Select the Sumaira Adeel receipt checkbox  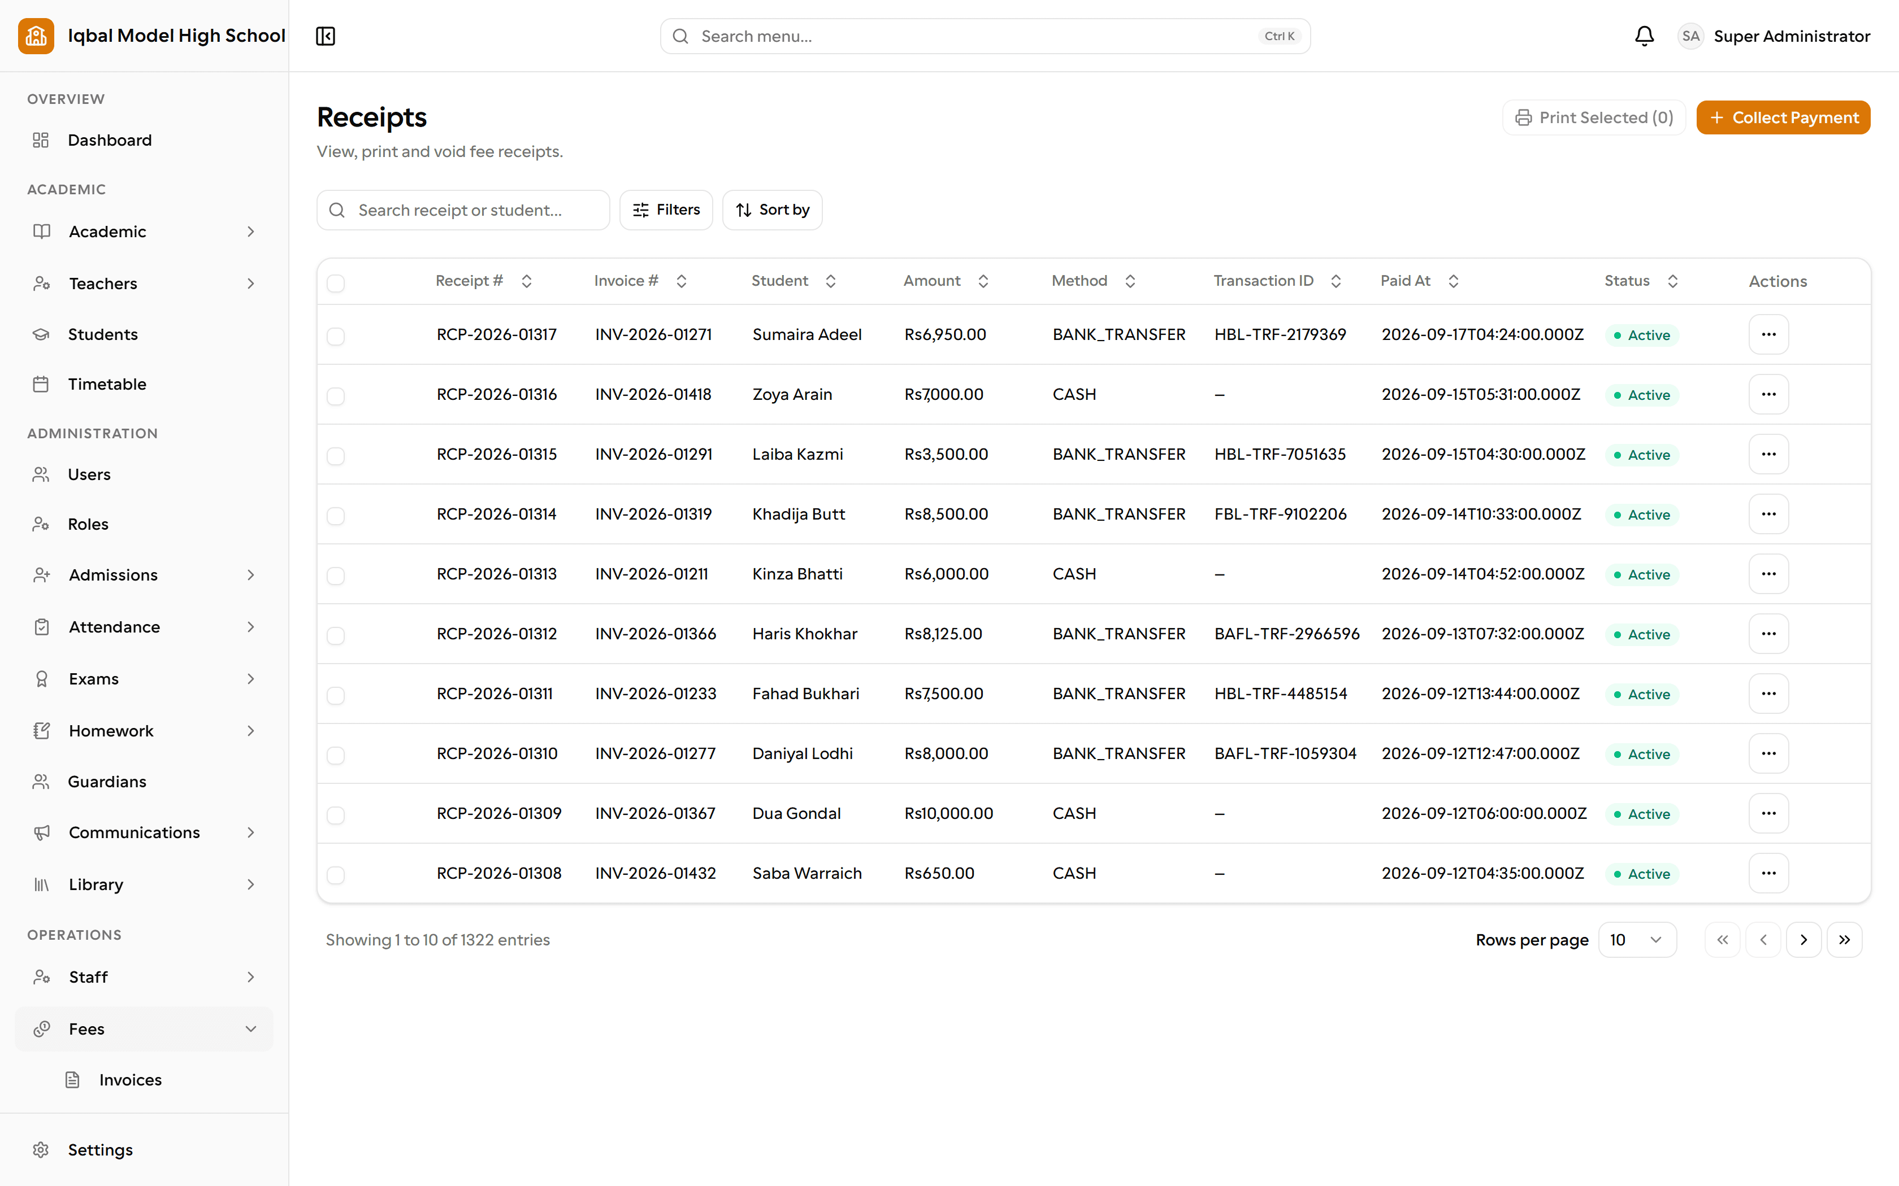tap(336, 337)
